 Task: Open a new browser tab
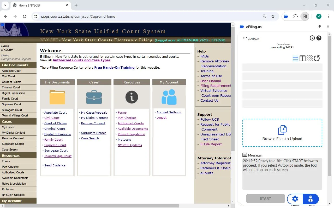[76, 5]
